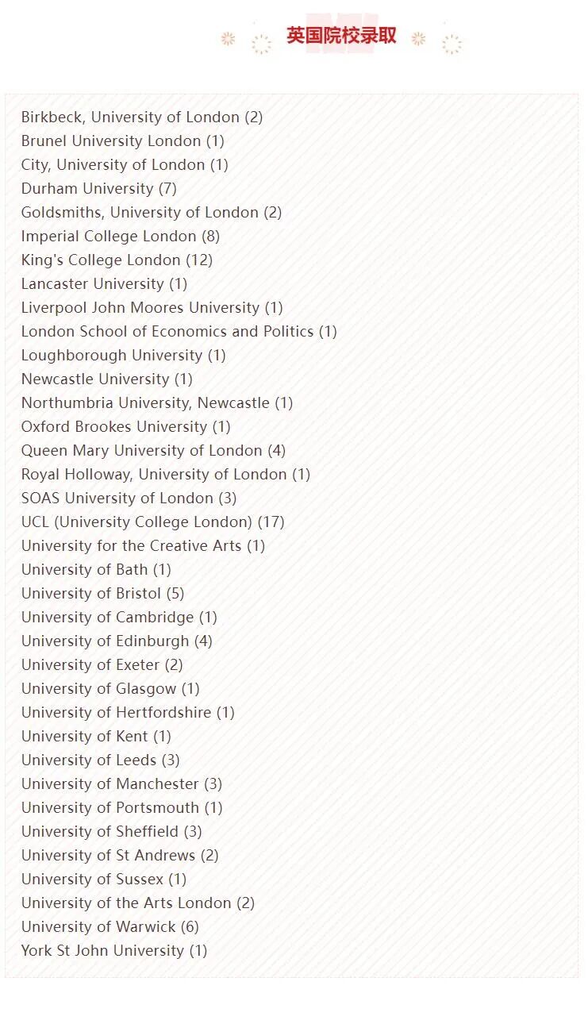Select Oxford Brookes University entry

tap(126, 427)
